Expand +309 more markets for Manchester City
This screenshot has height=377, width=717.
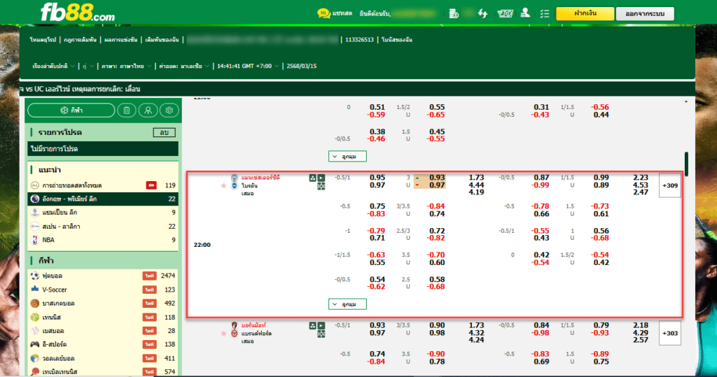670,185
